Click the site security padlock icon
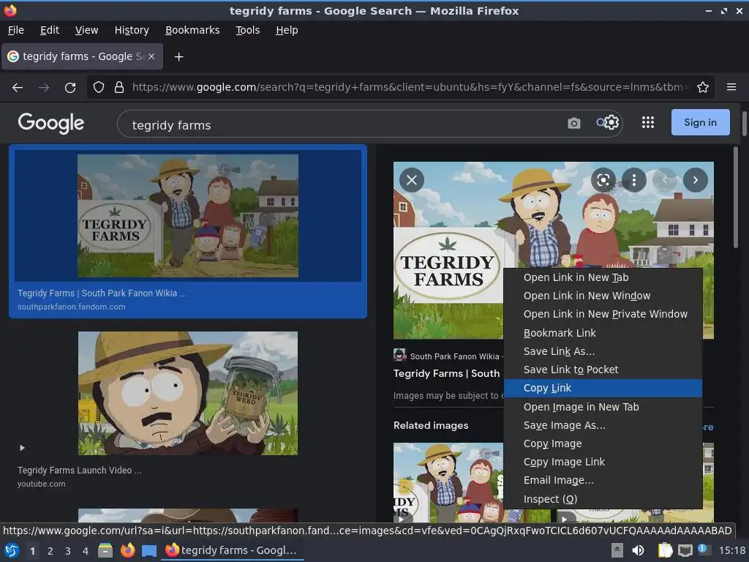749x562 pixels. point(119,88)
